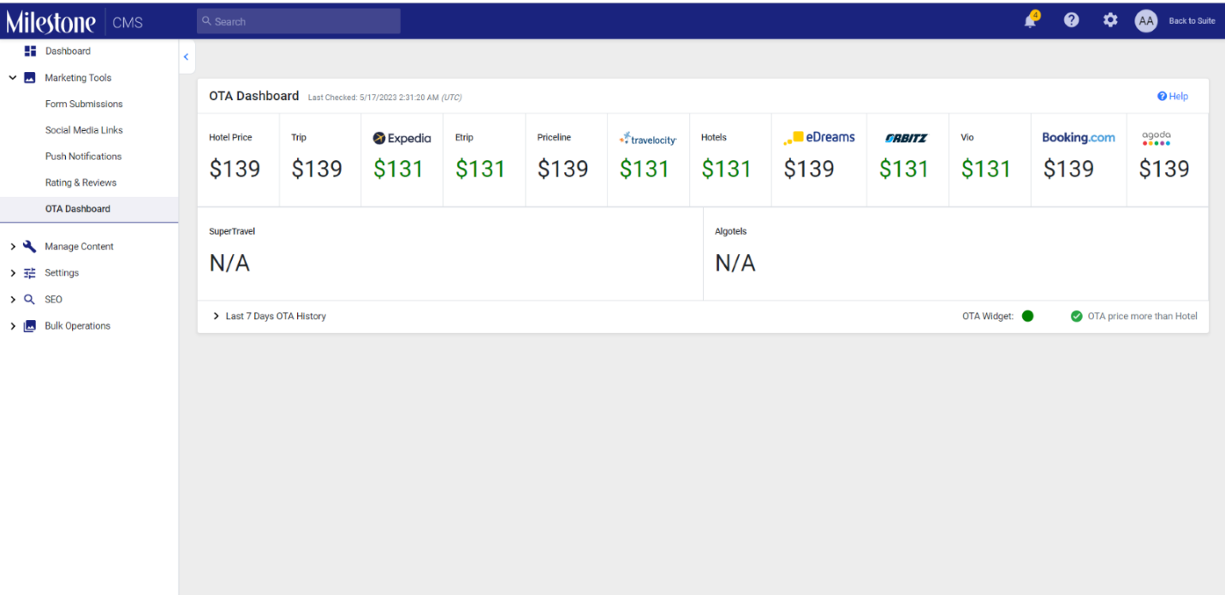The width and height of the screenshot is (1225, 595).
Task: Collapse the sidebar with the arrow button
Action: pos(186,57)
